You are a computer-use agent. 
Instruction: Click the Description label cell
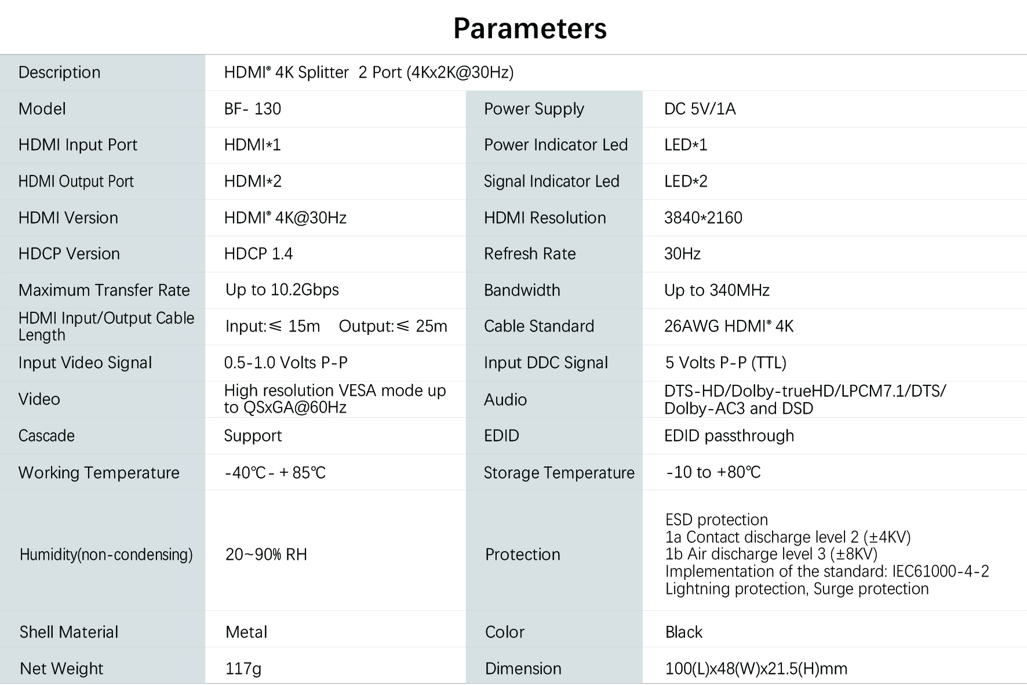point(60,72)
